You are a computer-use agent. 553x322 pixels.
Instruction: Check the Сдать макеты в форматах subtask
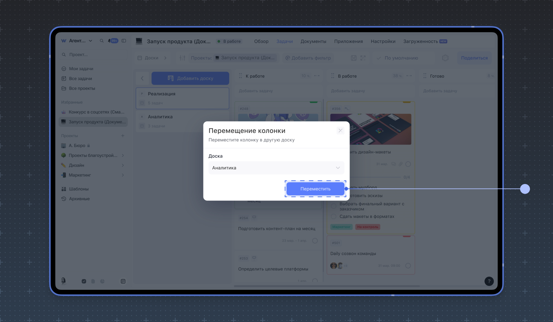[x=333, y=217]
